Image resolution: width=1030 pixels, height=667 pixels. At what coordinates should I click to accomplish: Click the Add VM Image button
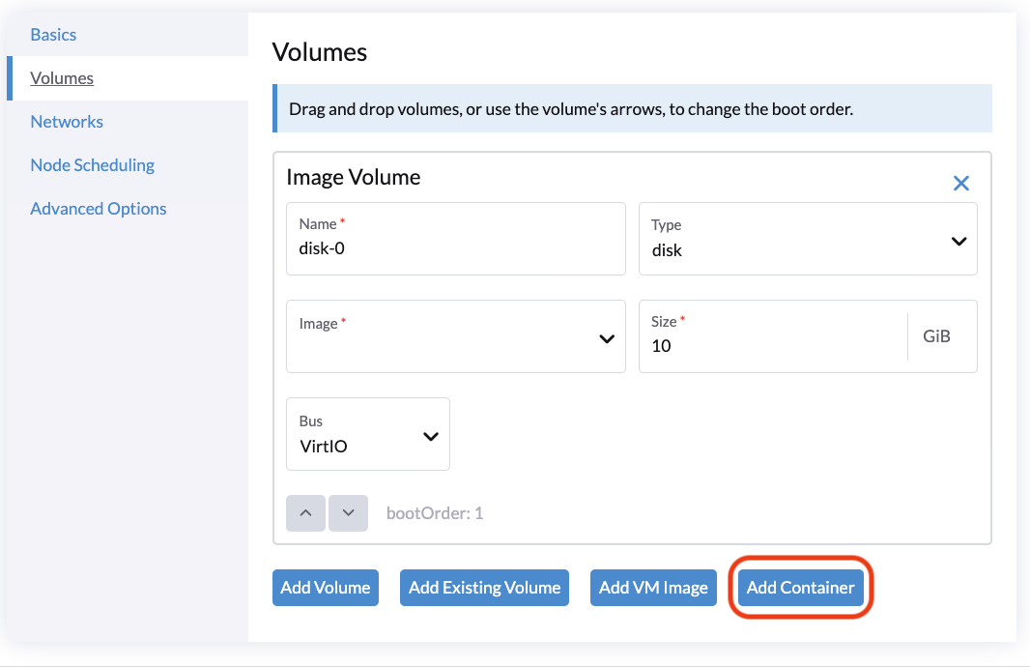(x=653, y=587)
